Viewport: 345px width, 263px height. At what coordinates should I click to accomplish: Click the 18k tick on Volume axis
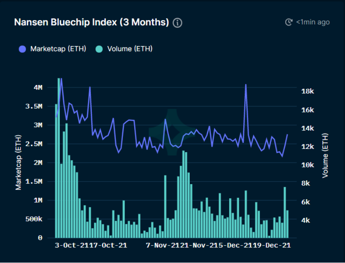(307, 91)
